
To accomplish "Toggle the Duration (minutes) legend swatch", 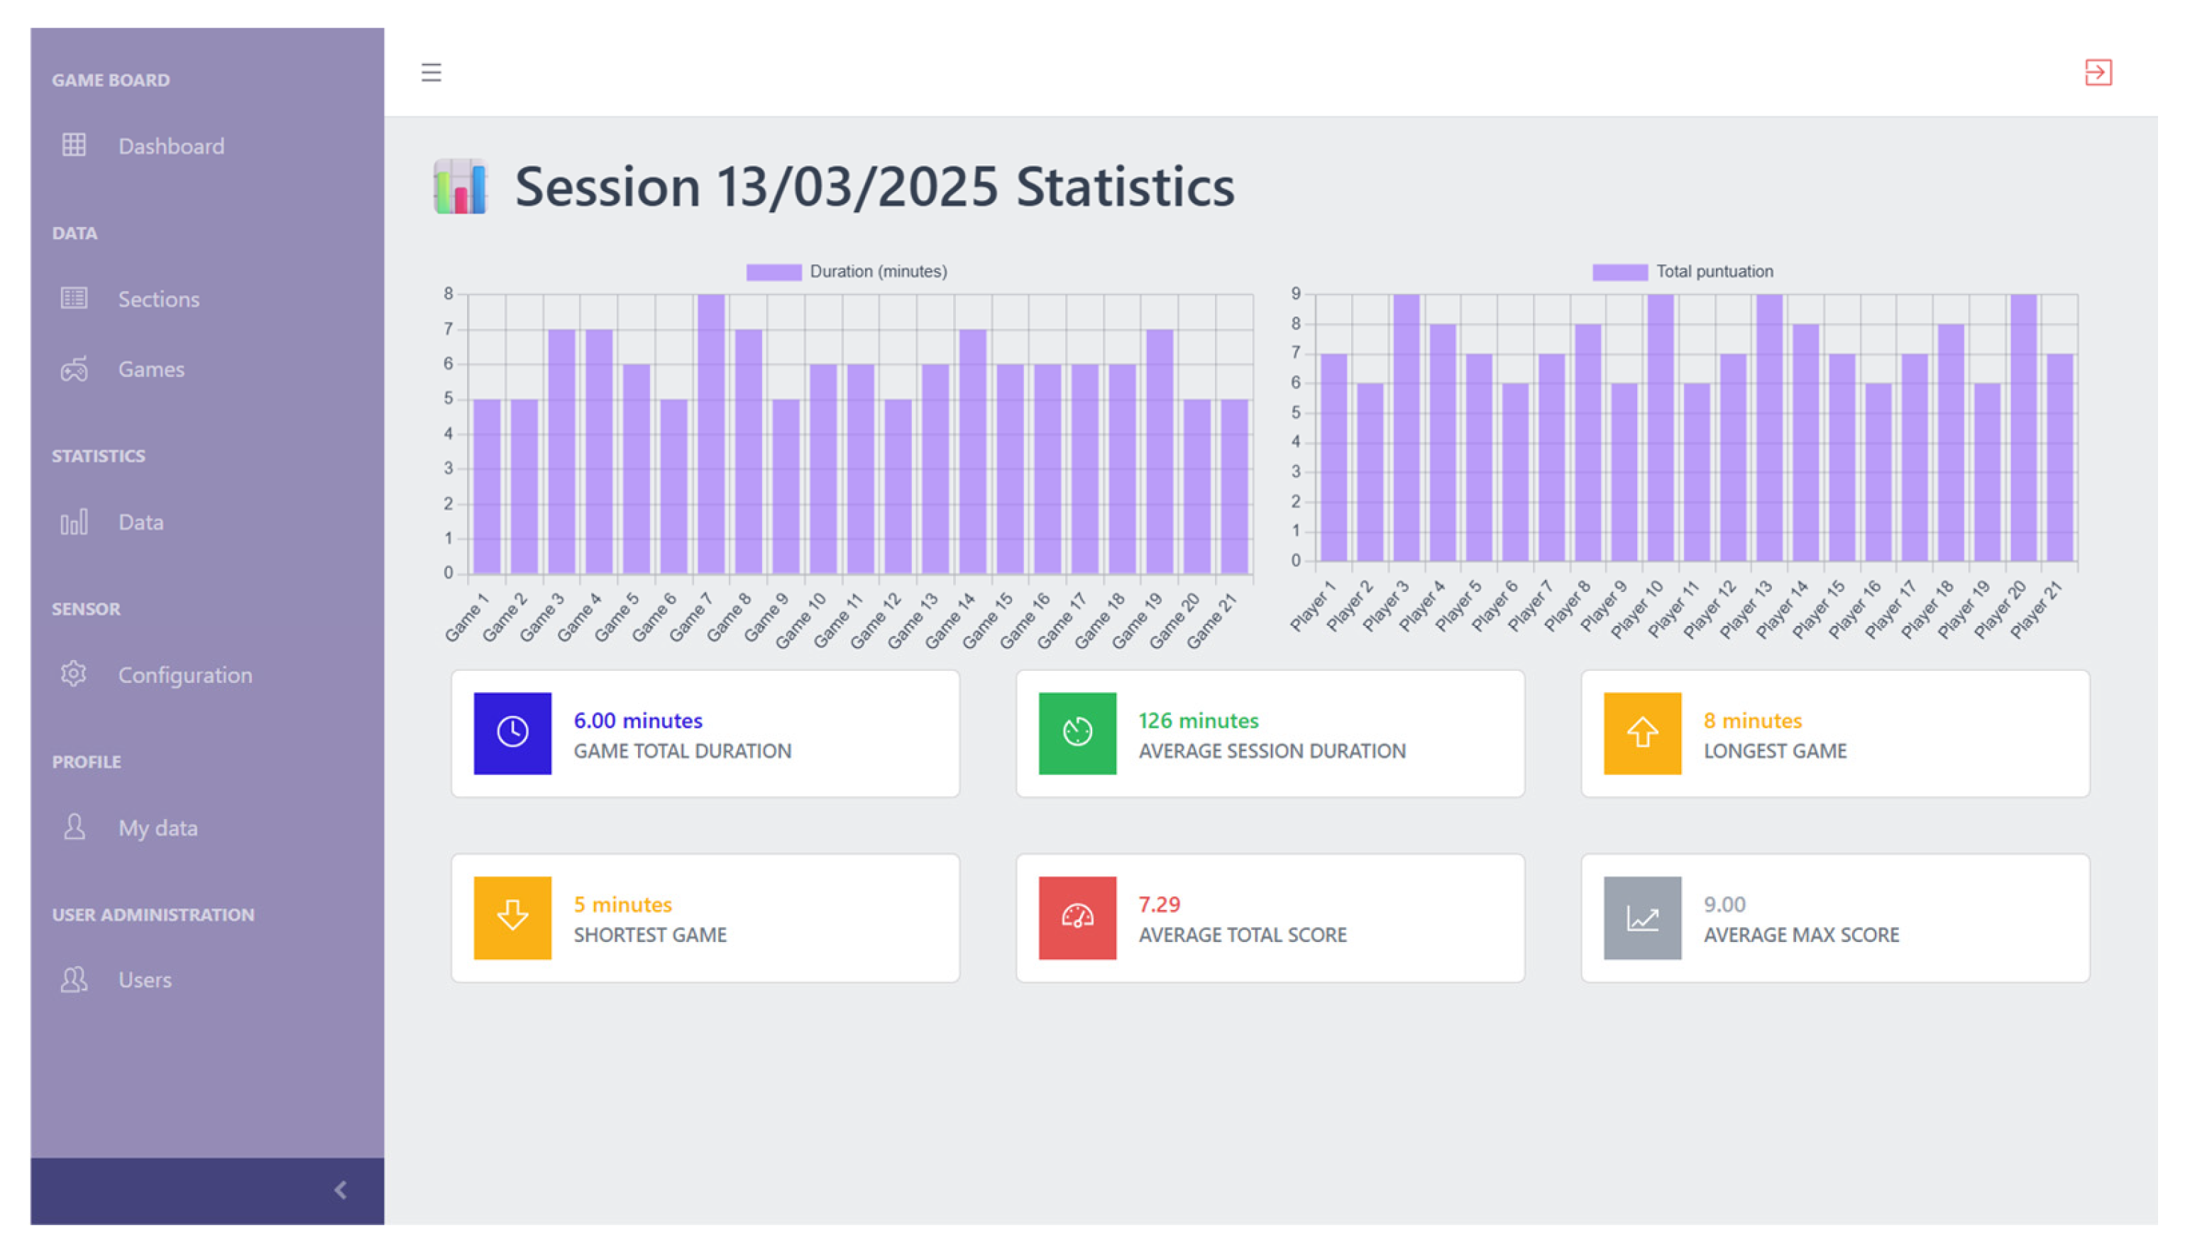I will (x=774, y=272).
